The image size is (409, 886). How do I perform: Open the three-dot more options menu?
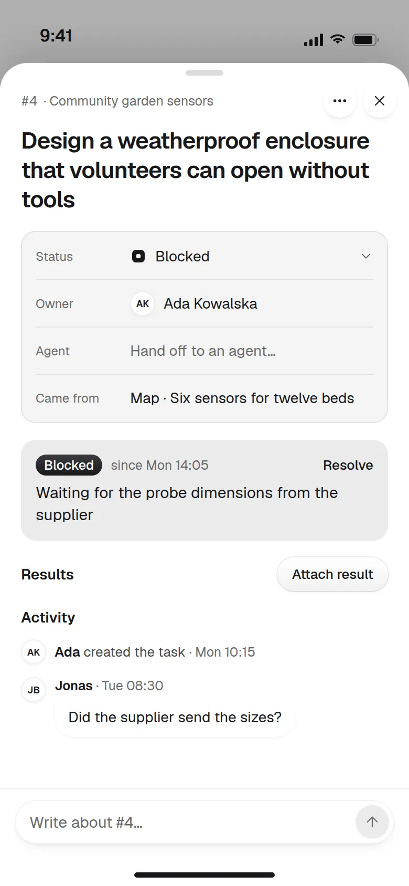pyautogui.click(x=340, y=101)
